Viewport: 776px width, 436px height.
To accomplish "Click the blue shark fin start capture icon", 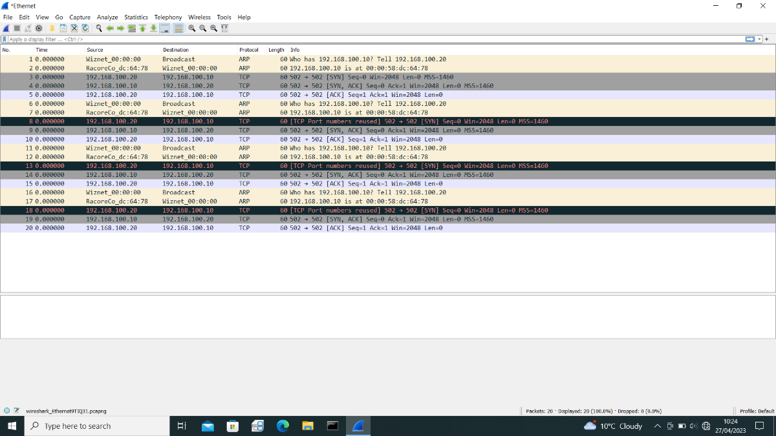I will pos(6,28).
